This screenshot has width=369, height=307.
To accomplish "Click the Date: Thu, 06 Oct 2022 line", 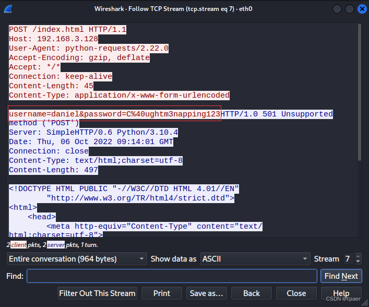I will tap(91, 142).
